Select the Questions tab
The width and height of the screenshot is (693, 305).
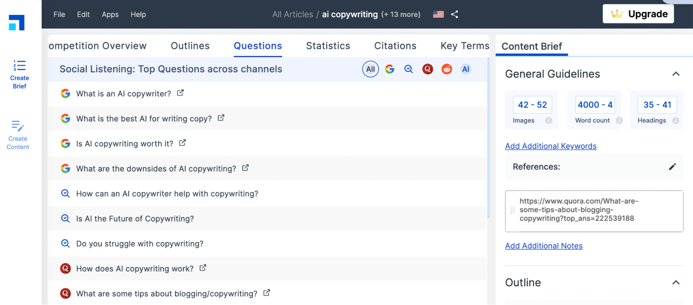(258, 46)
